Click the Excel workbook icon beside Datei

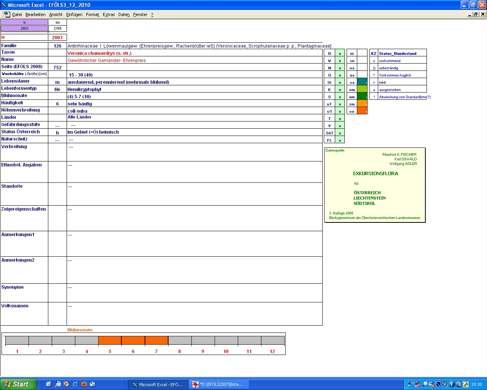point(7,14)
